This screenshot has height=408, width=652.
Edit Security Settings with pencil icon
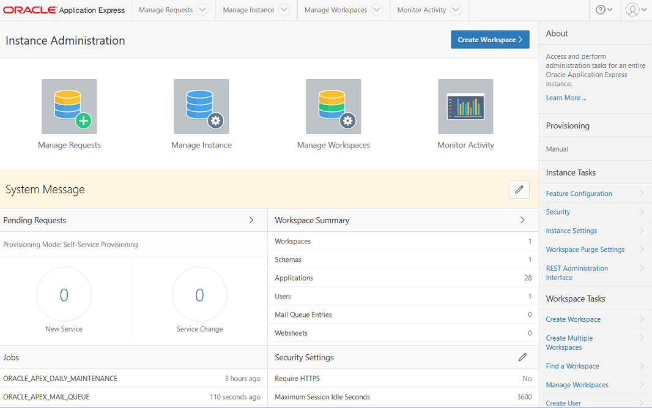(x=523, y=357)
